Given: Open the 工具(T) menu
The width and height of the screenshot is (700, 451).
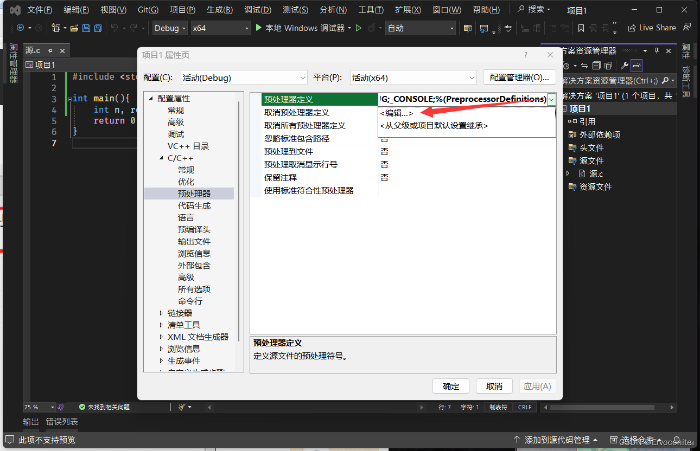Looking at the screenshot, I should pyautogui.click(x=371, y=10).
